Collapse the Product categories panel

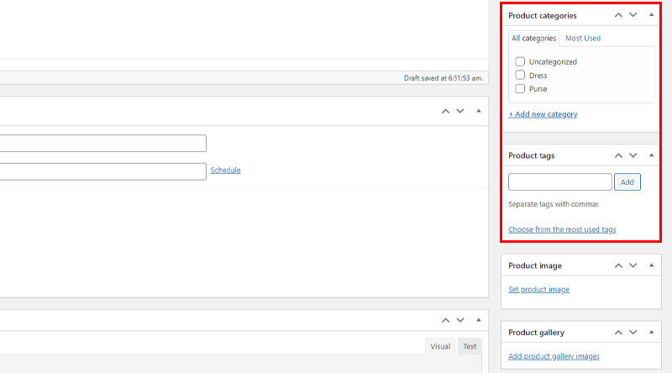652,15
